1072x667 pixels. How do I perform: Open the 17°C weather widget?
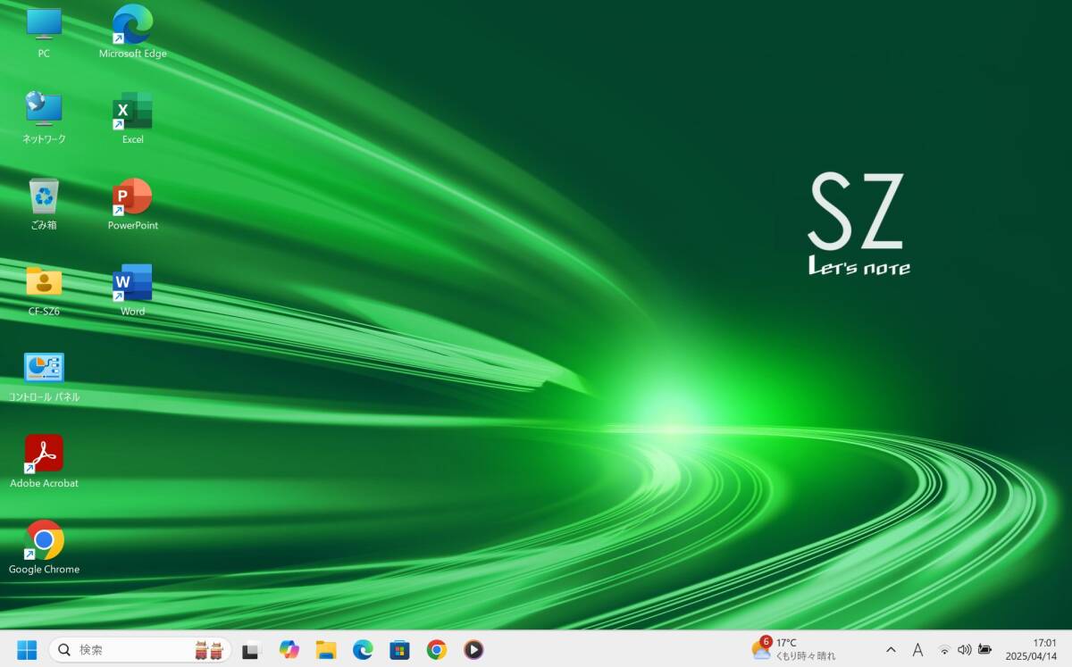click(793, 649)
